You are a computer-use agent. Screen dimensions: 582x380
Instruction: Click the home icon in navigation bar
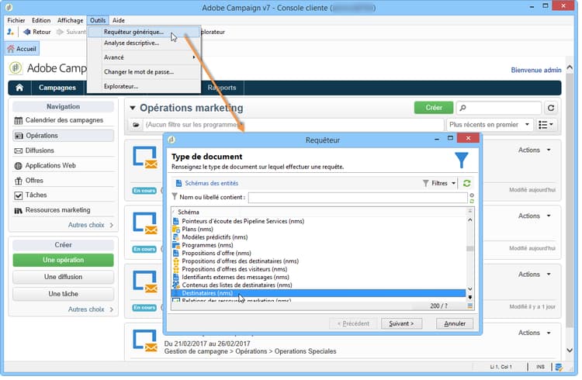click(19, 88)
